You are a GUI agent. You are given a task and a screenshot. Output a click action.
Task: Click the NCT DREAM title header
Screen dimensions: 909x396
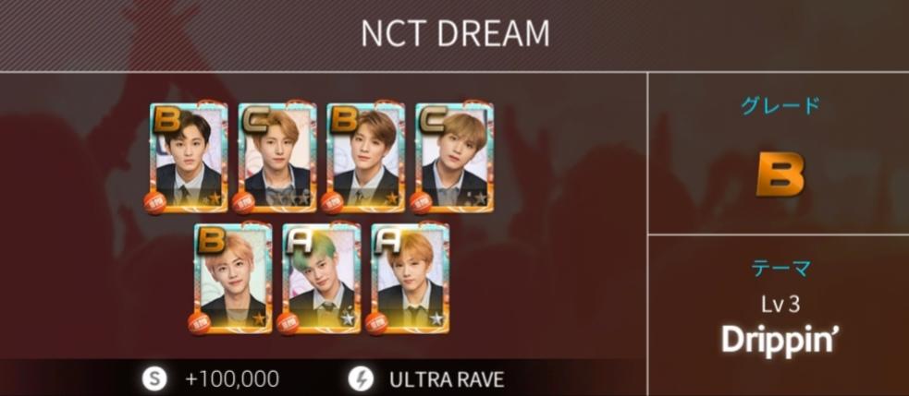(x=455, y=34)
